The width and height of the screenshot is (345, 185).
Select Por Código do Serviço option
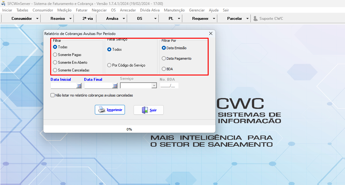(109, 65)
